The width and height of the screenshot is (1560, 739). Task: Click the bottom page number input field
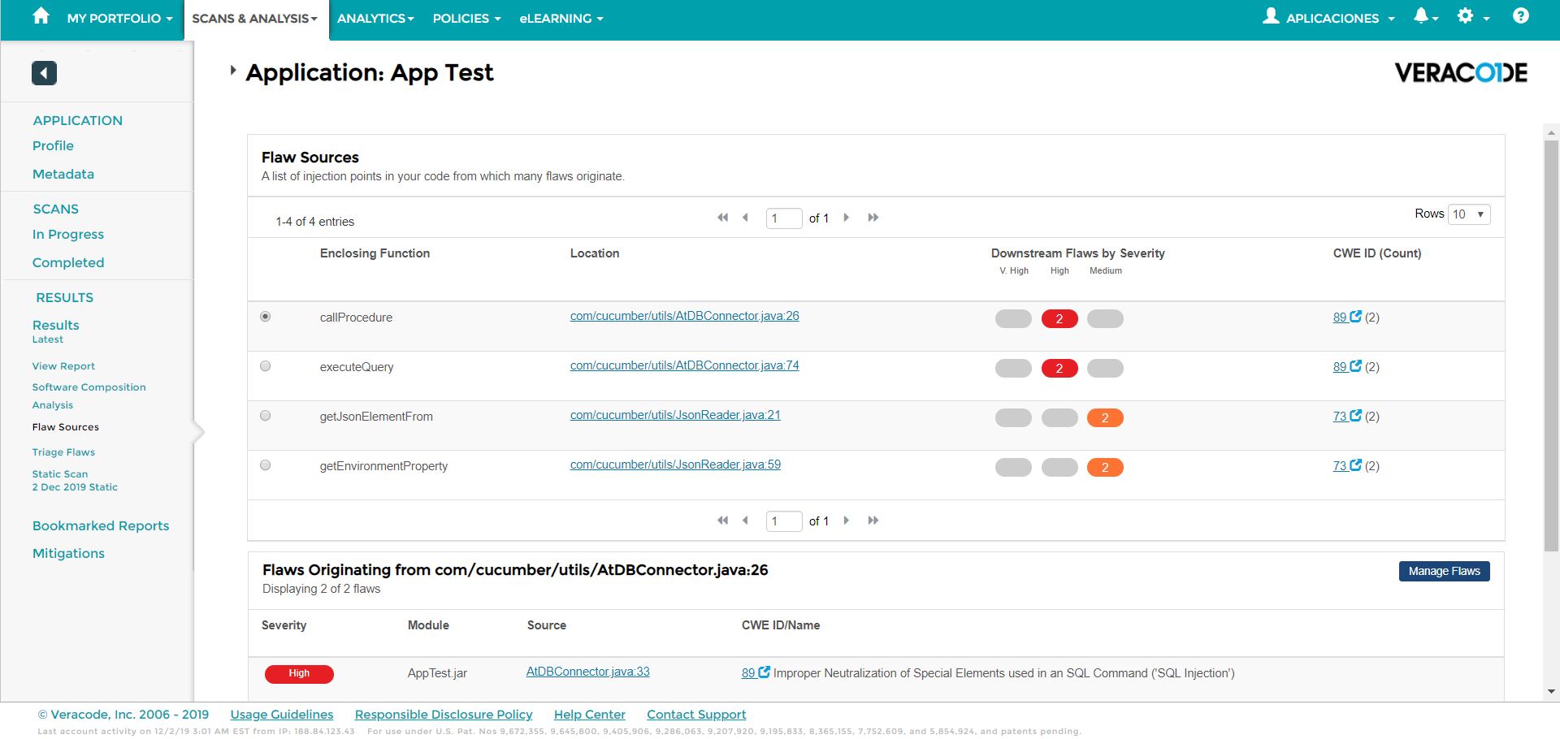[784, 521]
